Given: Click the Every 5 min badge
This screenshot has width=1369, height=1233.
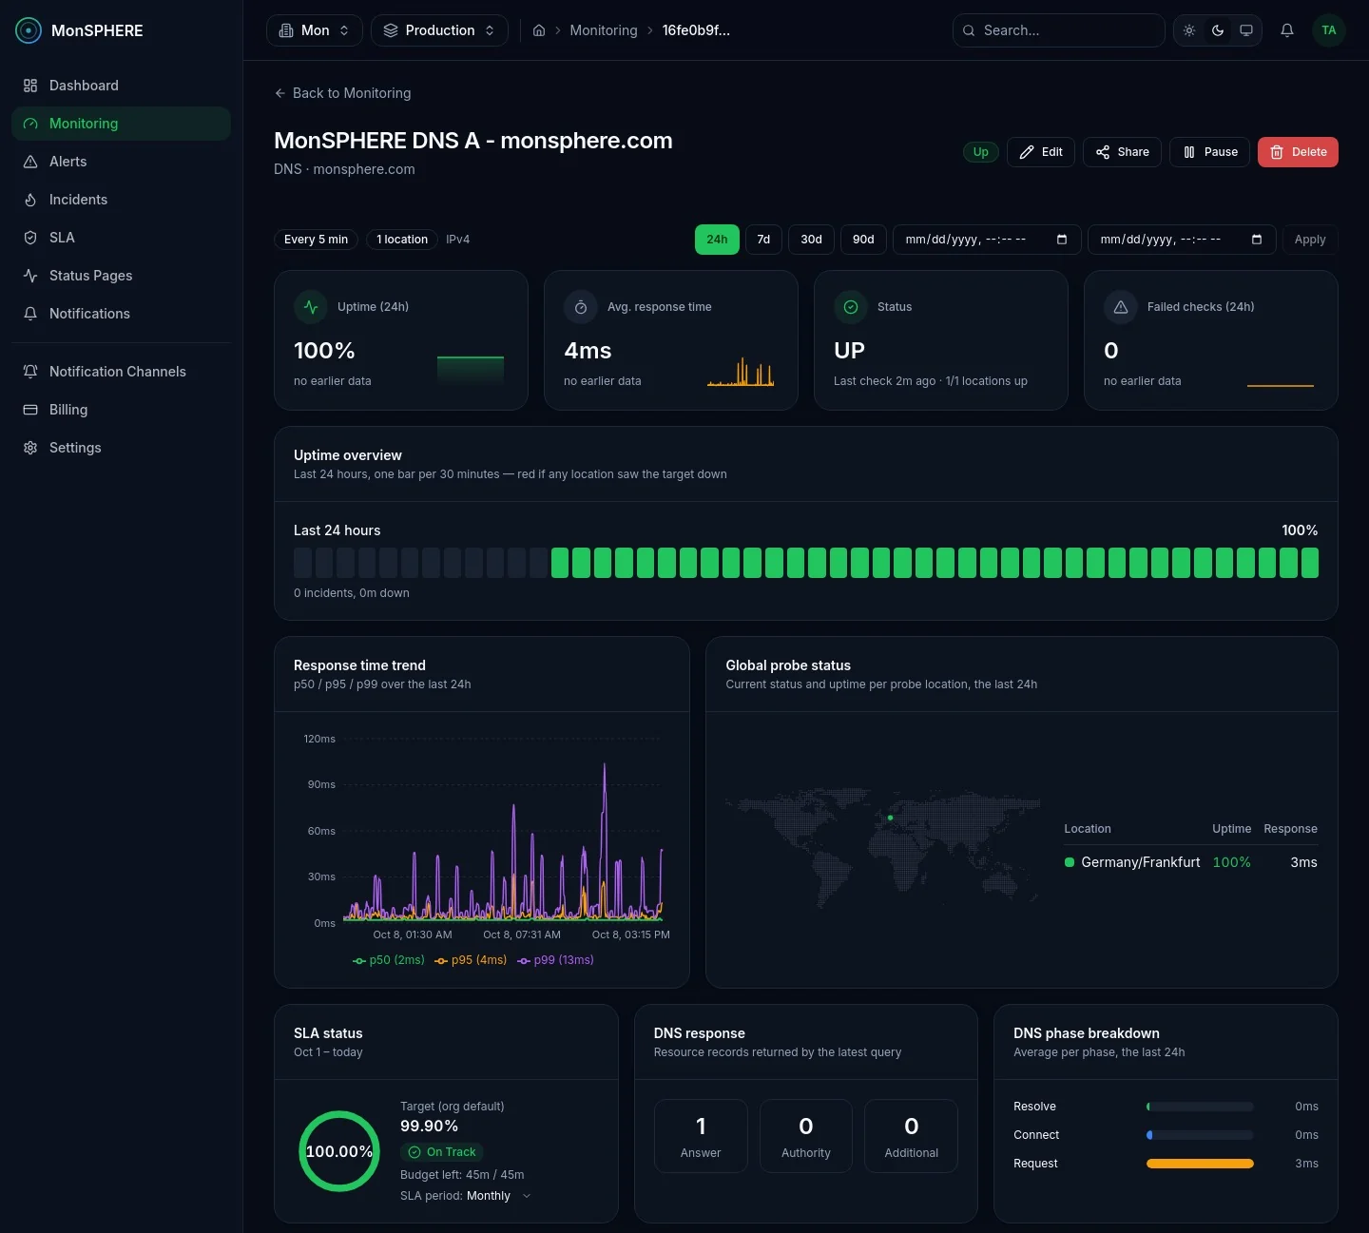Looking at the screenshot, I should tap(316, 240).
